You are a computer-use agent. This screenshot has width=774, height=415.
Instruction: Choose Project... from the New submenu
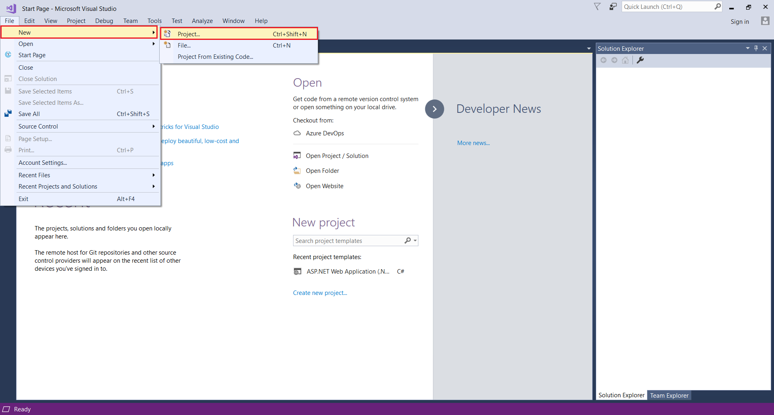tap(239, 34)
